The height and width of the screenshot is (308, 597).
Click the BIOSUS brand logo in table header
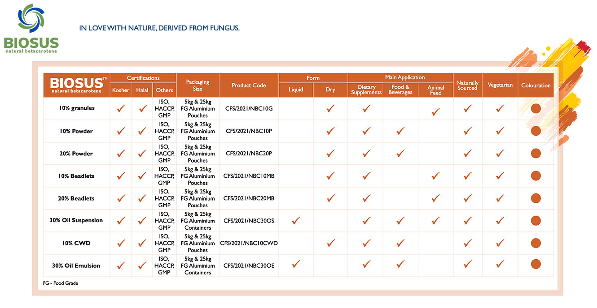(76, 85)
